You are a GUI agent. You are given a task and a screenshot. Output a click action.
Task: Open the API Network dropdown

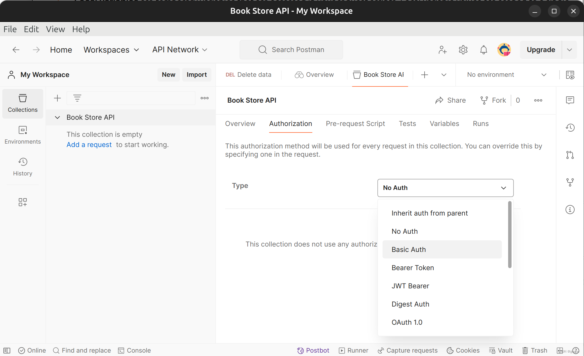click(180, 50)
